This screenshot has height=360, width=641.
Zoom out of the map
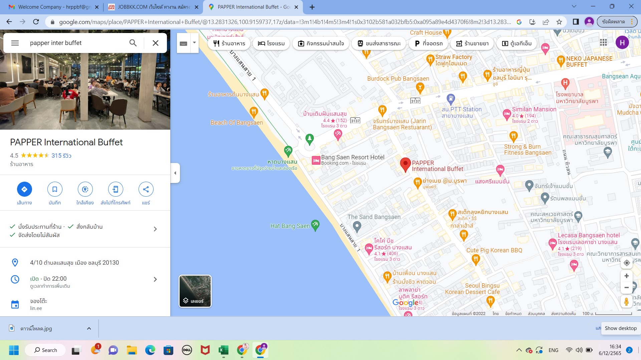[x=627, y=288]
